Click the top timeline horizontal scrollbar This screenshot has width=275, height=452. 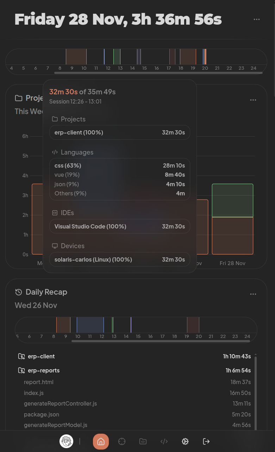click(158, 73)
